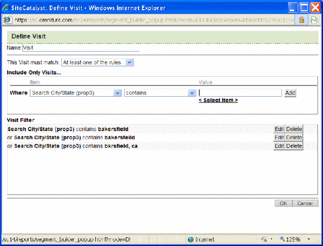Click the Name field containing Visit
Viewport: 323px width, 246px height.
pyautogui.click(x=81, y=48)
